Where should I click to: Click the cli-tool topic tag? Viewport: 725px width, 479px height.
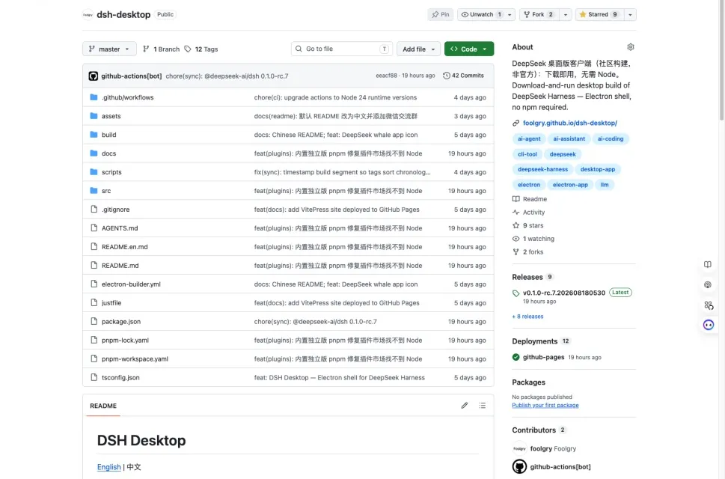pos(527,154)
